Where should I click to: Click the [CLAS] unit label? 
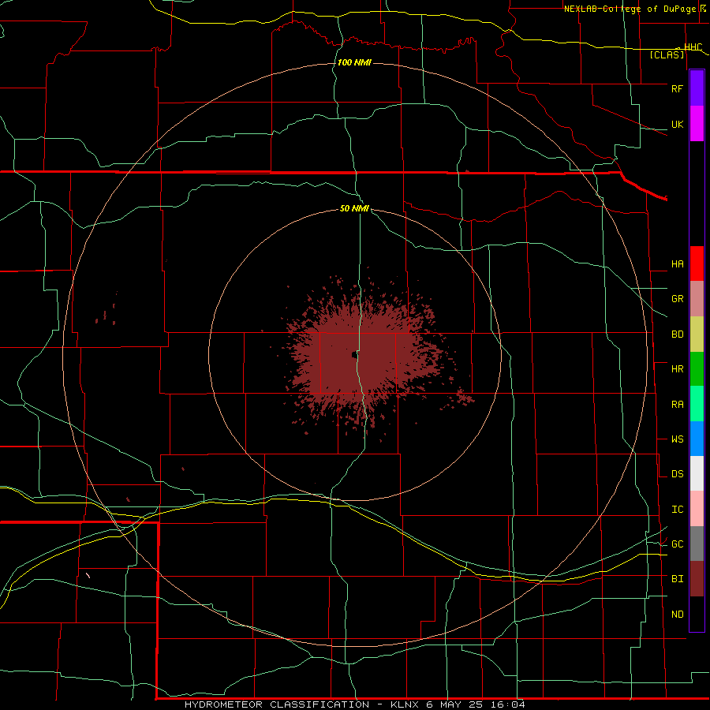tap(667, 54)
